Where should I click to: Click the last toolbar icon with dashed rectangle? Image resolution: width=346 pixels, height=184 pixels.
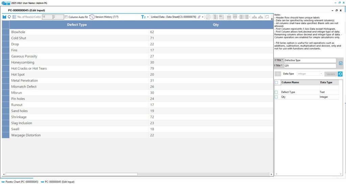[267, 17]
